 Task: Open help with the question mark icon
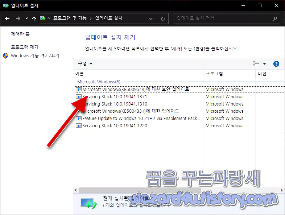(x=276, y=64)
